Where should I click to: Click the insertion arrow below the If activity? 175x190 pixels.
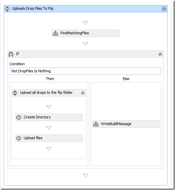[85, 175]
